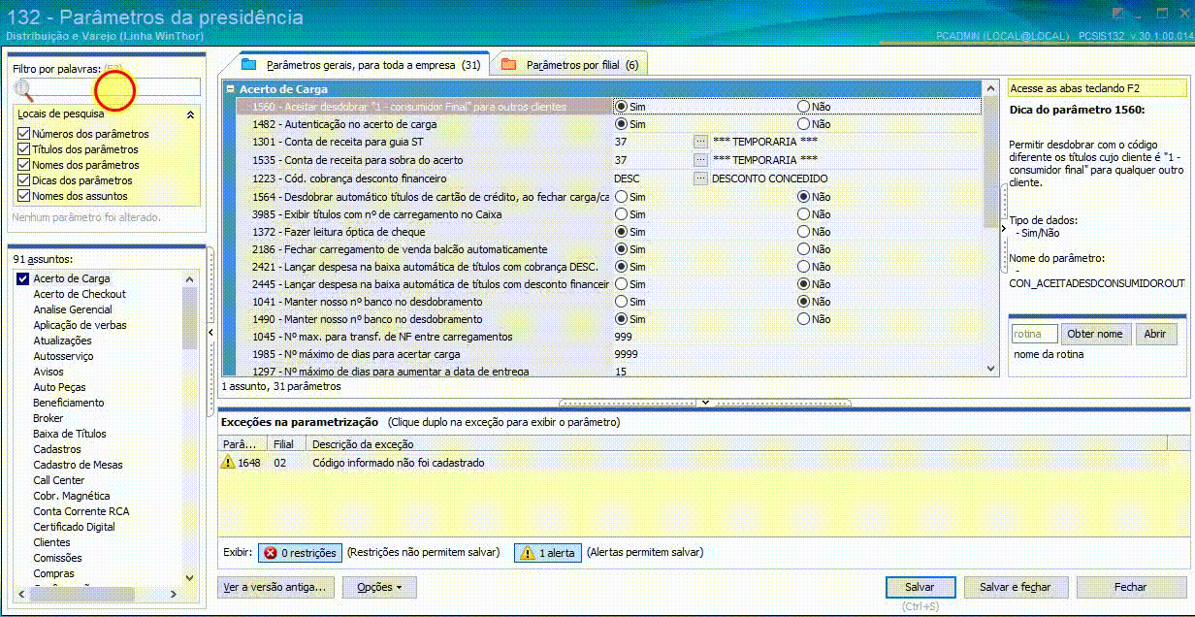Select Não for parameter 1490
The height and width of the screenshot is (617, 1195).
(x=803, y=319)
